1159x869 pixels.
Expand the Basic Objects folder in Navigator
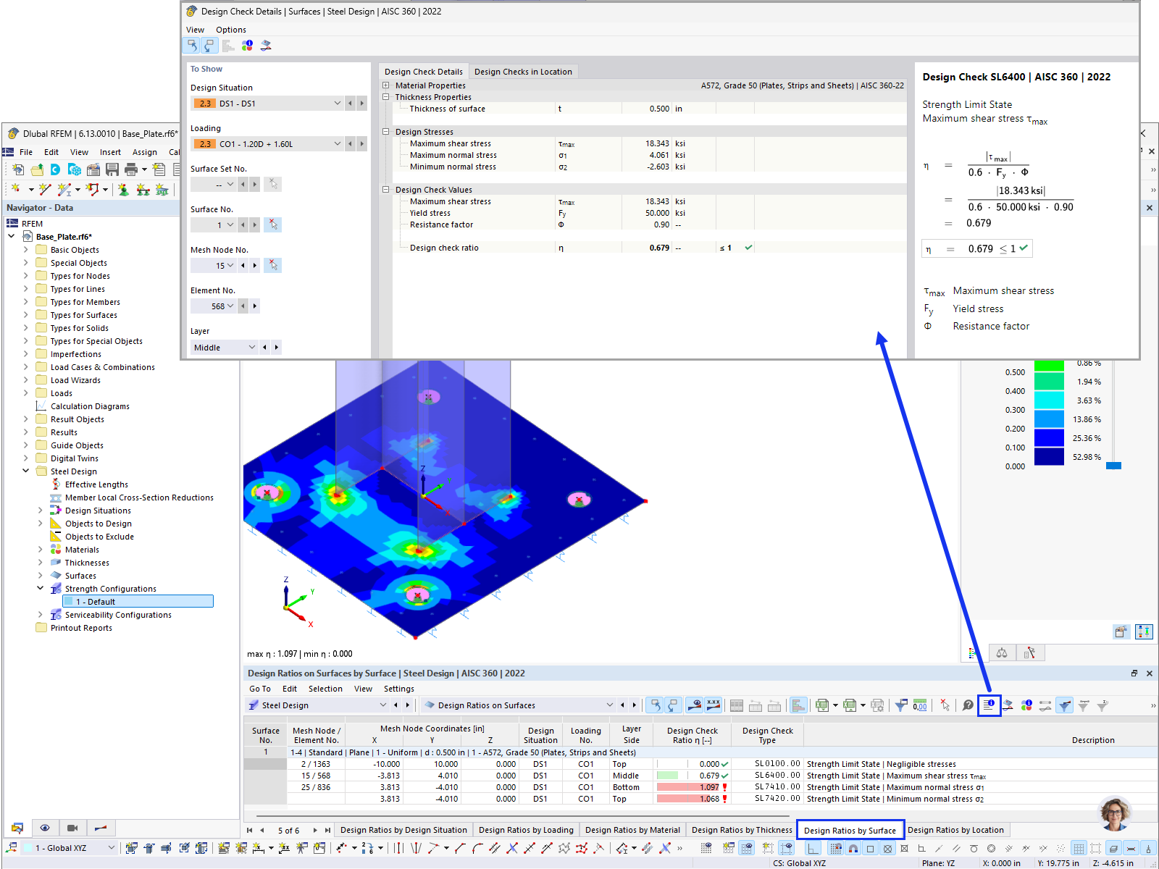(26, 250)
